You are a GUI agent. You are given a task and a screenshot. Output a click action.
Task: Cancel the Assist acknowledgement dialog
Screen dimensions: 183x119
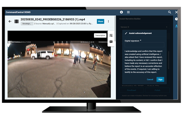click(x=150, y=79)
